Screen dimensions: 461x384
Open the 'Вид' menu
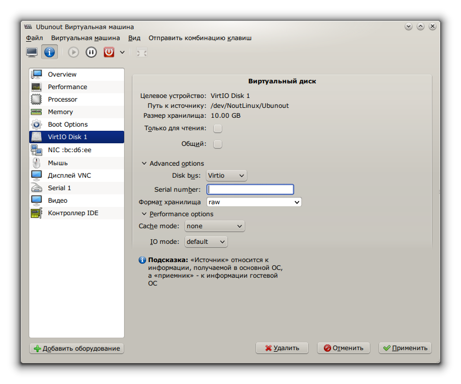(134, 38)
